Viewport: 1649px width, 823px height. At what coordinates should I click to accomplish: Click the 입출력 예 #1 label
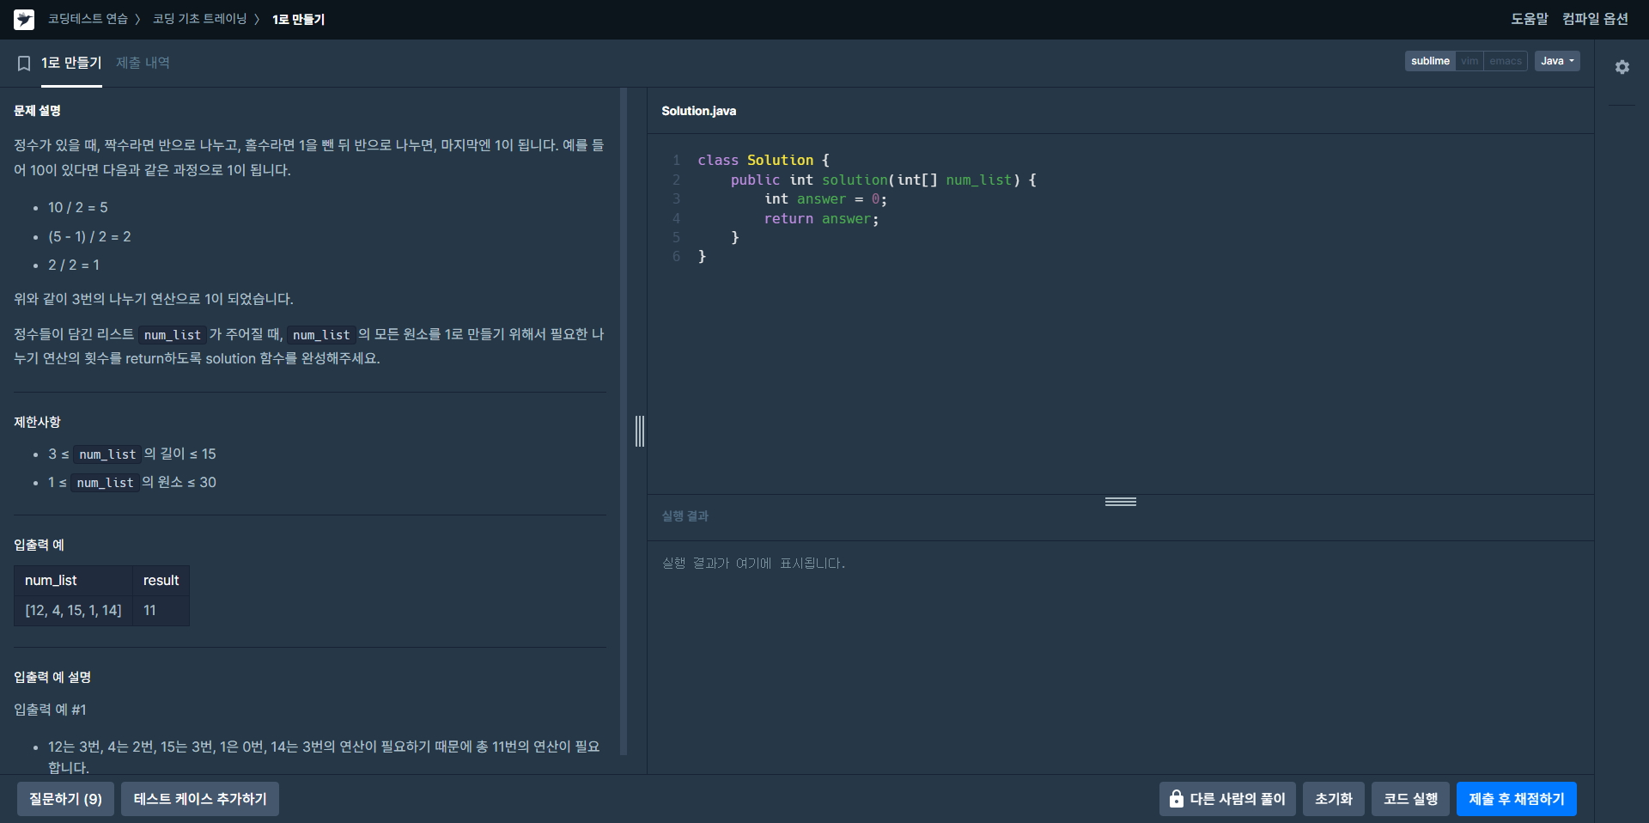pos(50,710)
